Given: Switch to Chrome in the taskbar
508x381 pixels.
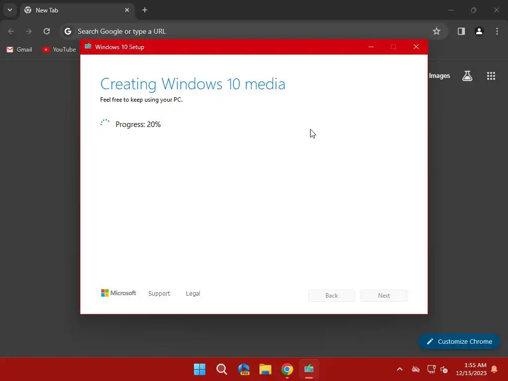Looking at the screenshot, I should (287, 369).
